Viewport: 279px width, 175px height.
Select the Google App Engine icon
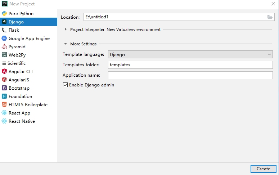(x=4, y=38)
